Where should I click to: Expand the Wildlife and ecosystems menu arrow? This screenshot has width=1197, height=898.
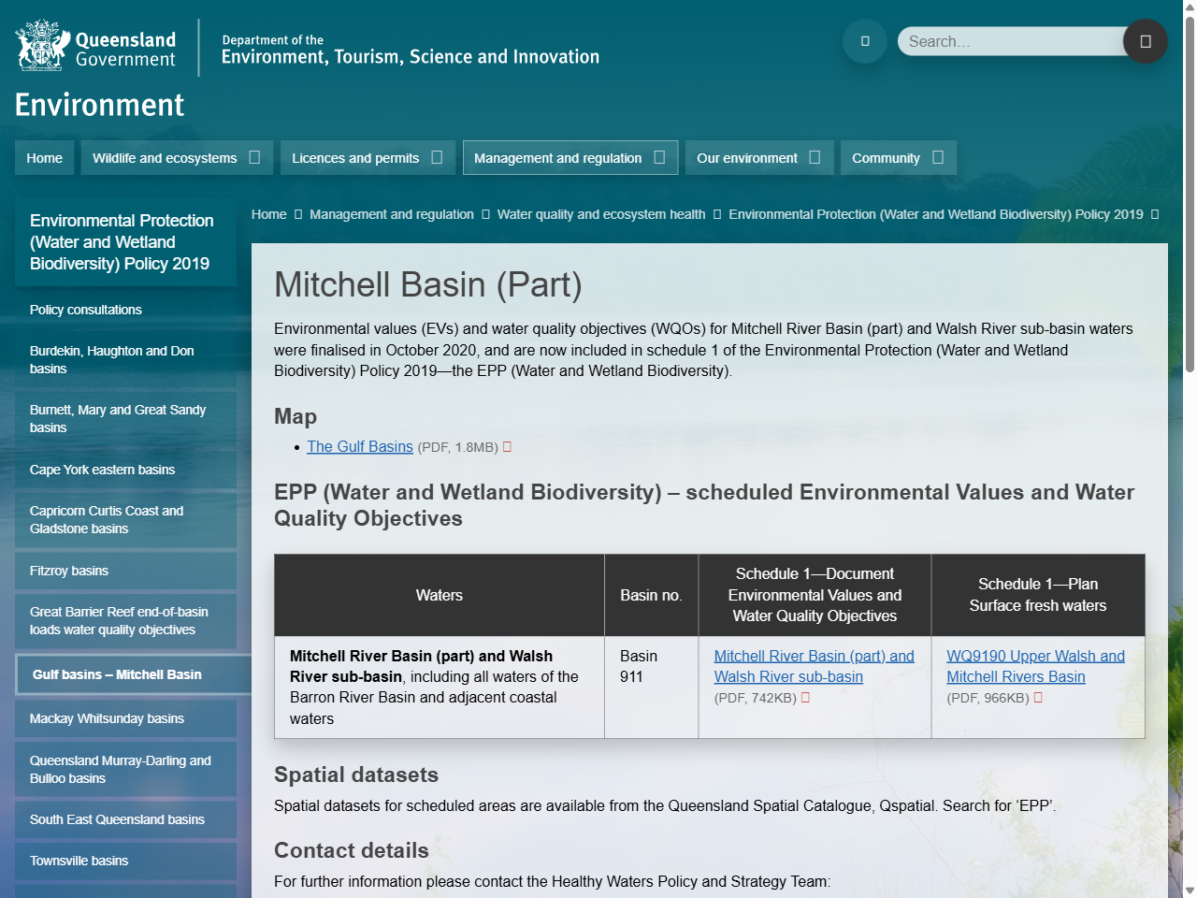254,158
